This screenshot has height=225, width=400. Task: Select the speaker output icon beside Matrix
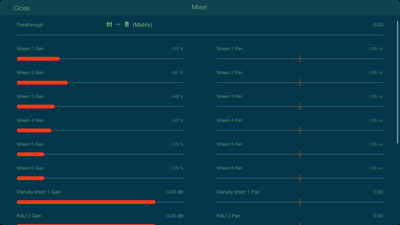tap(127, 24)
